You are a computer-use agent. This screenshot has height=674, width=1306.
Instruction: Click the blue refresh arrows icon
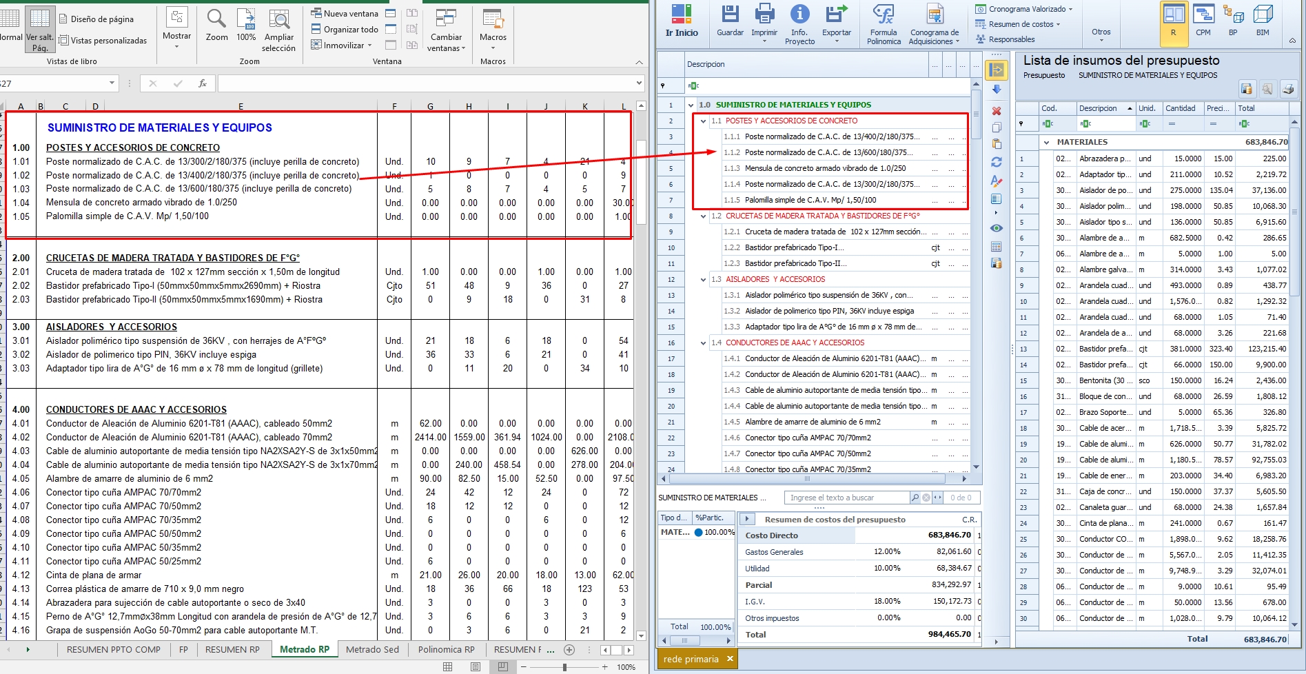click(x=997, y=162)
